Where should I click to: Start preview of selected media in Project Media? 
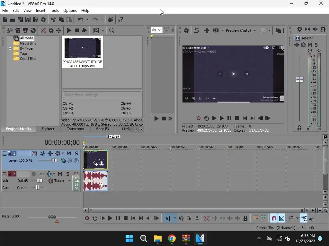tap(69, 30)
